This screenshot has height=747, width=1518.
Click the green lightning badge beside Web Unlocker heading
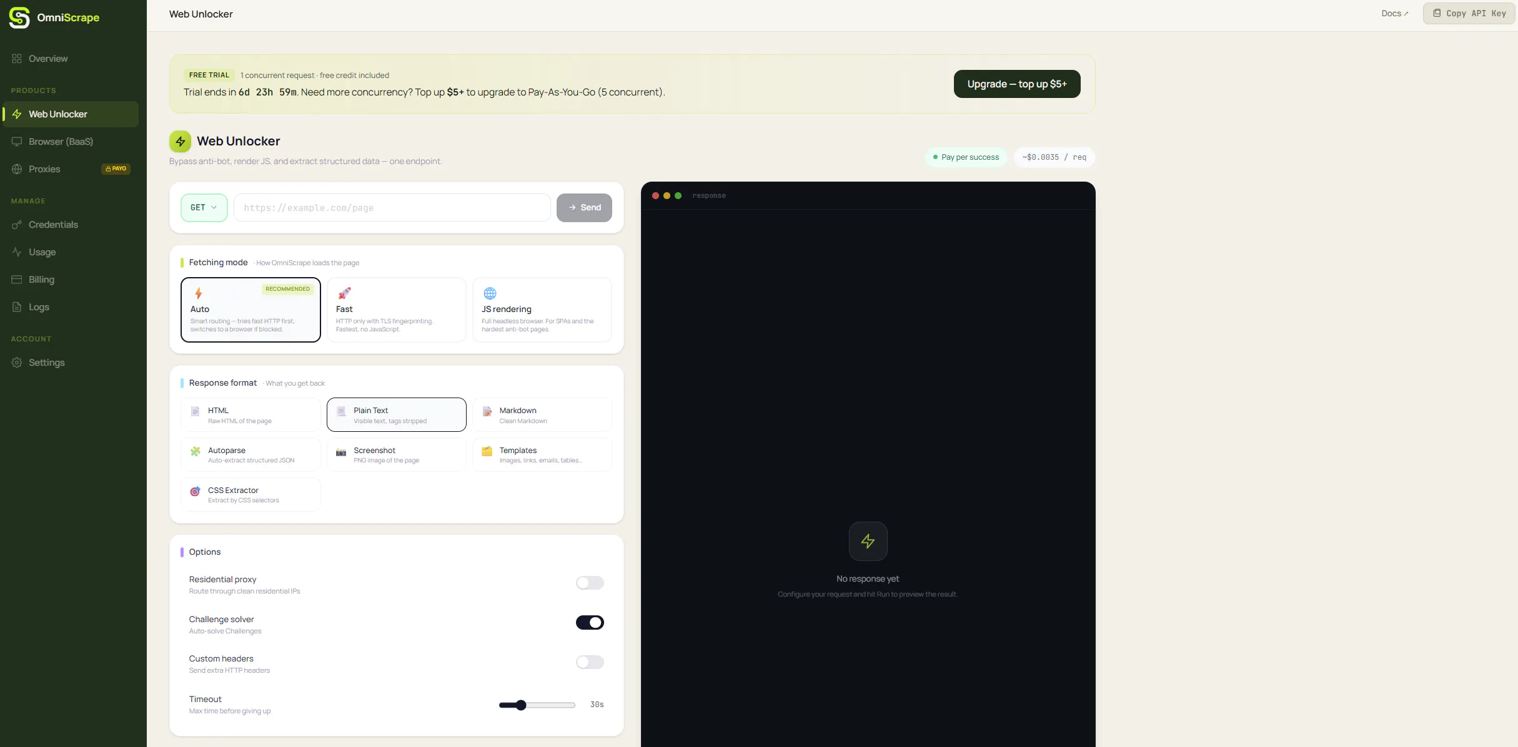point(180,142)
